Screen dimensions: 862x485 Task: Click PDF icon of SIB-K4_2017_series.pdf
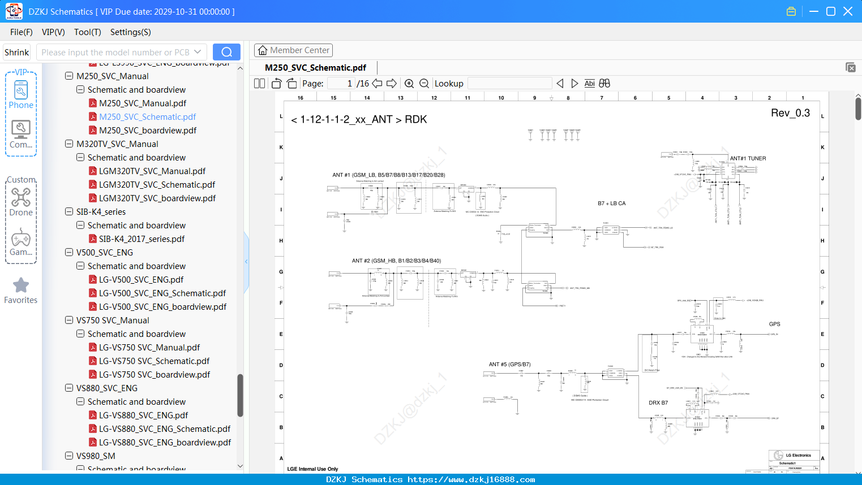click(x=93, y=239)
